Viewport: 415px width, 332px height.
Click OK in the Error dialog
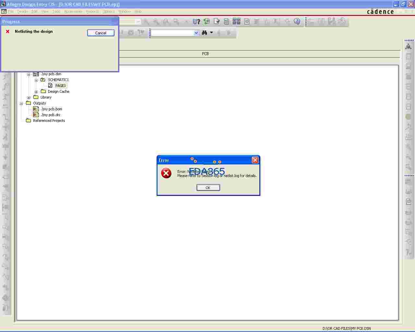[208, 188]
